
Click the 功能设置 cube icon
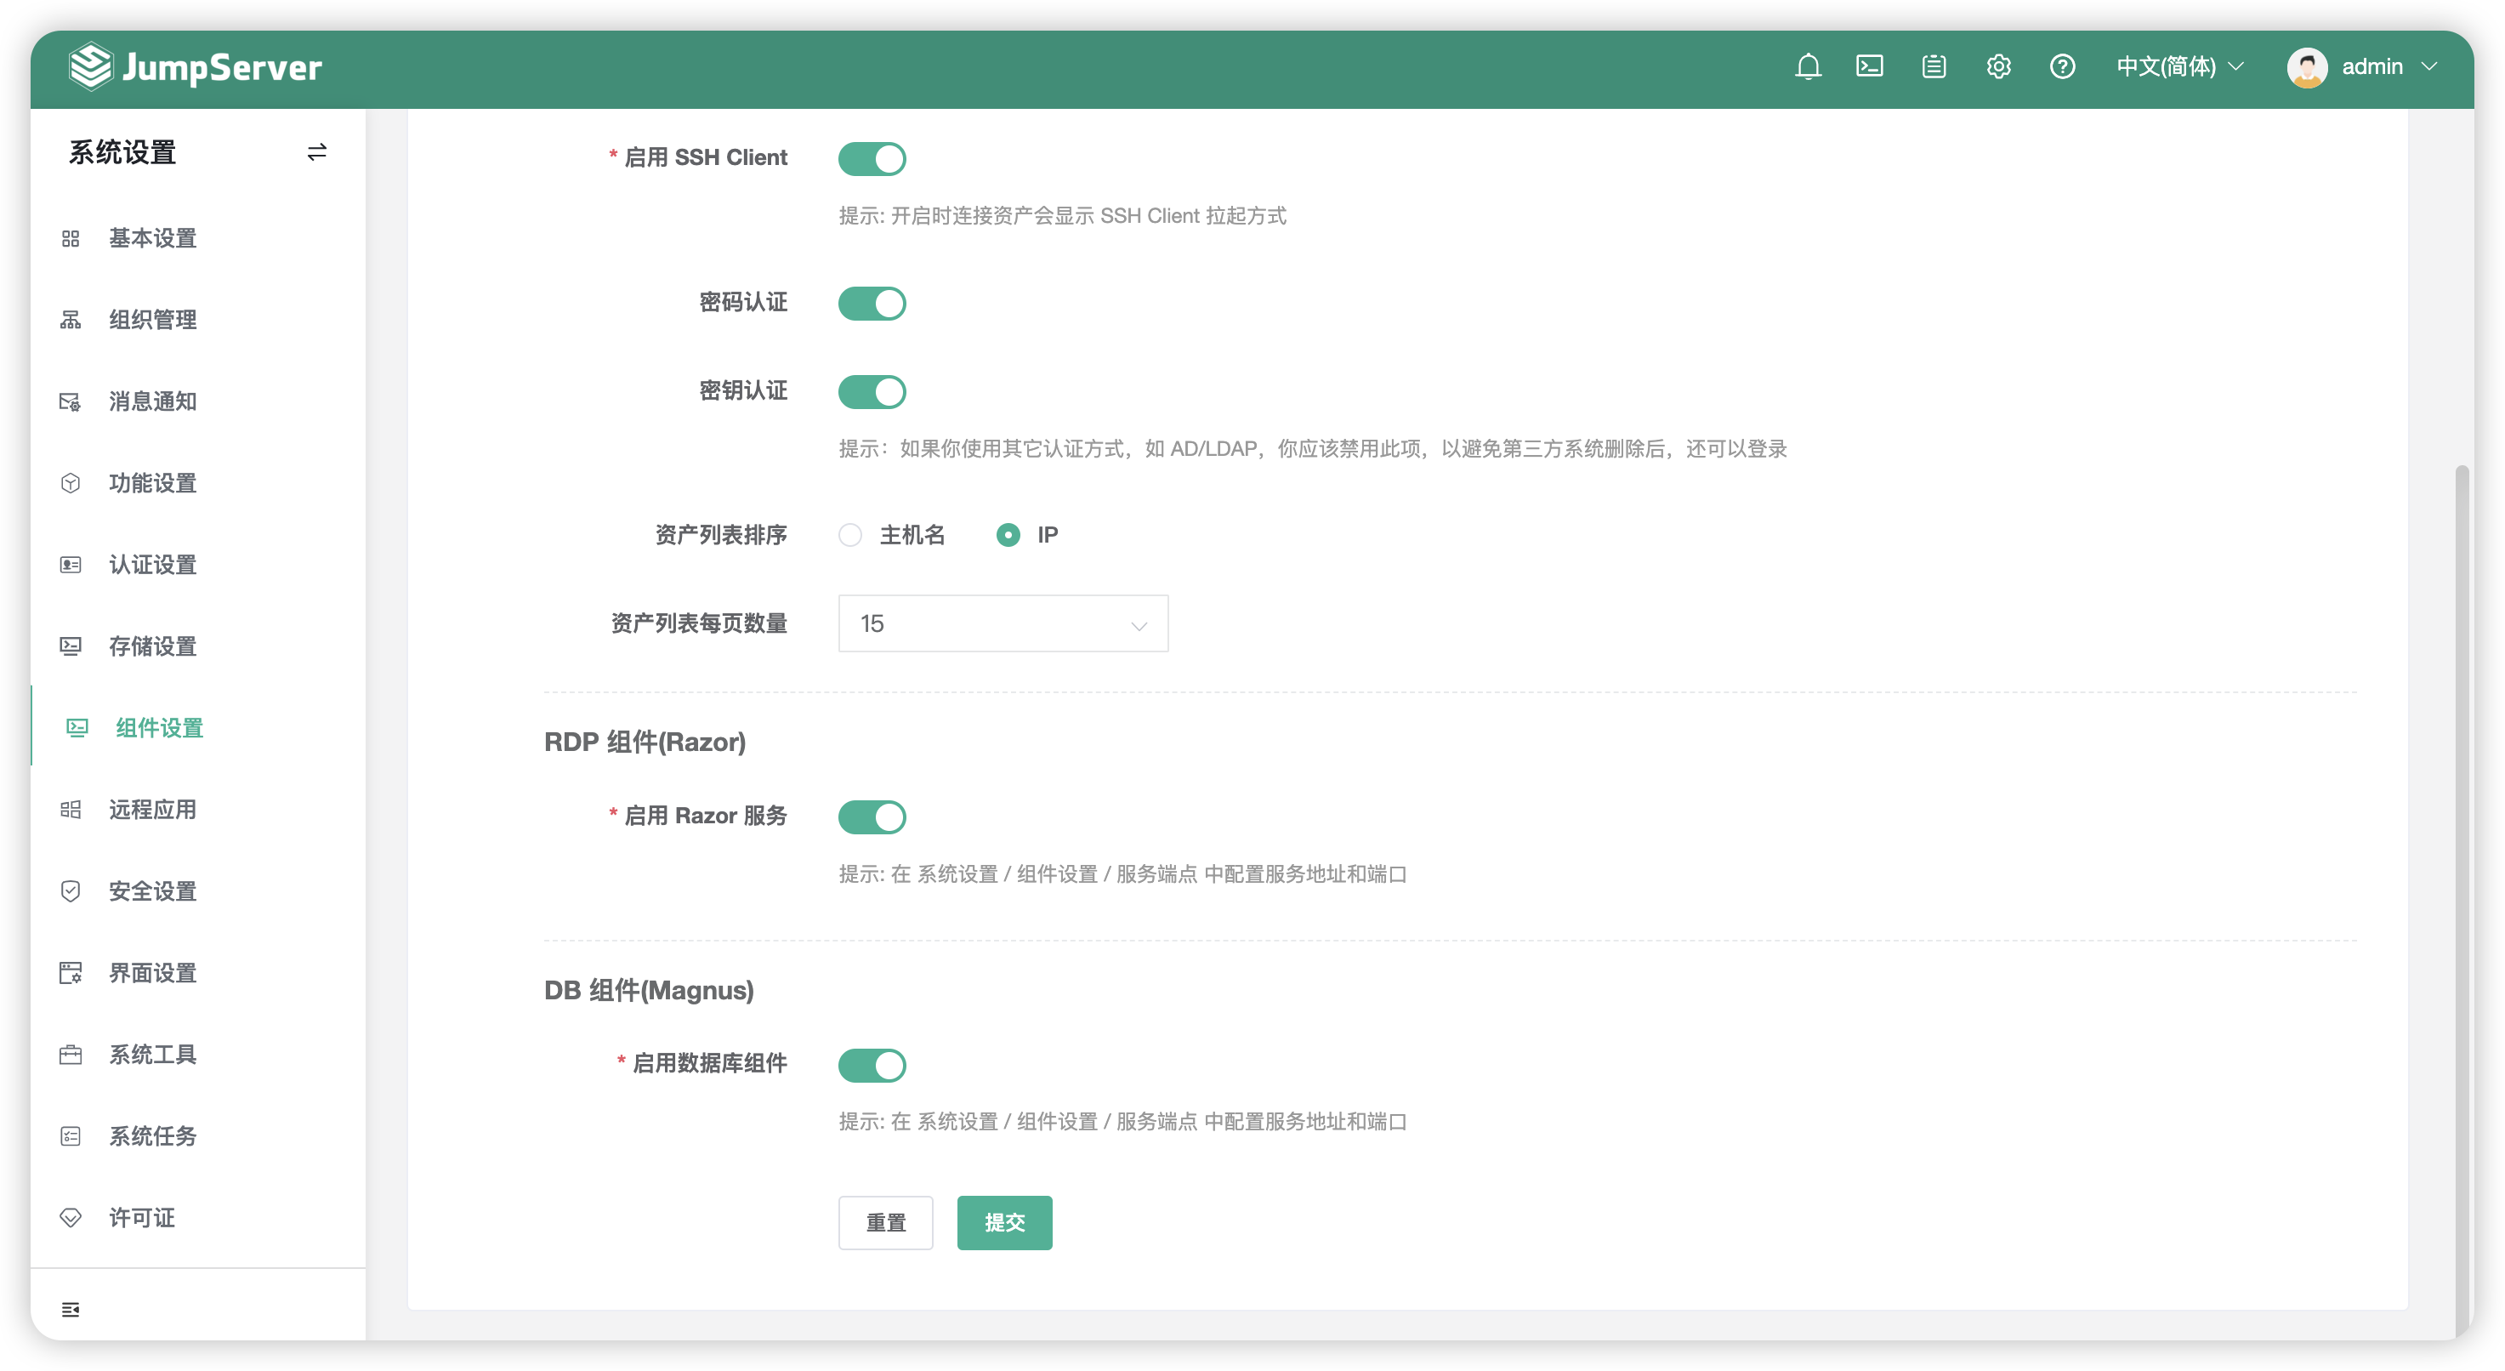71,483
